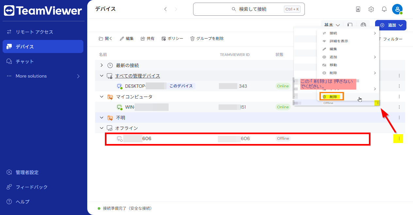Click グループを削除 in the toolbar

207,39
